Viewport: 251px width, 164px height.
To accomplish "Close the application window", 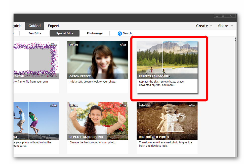I will (231, 16).
